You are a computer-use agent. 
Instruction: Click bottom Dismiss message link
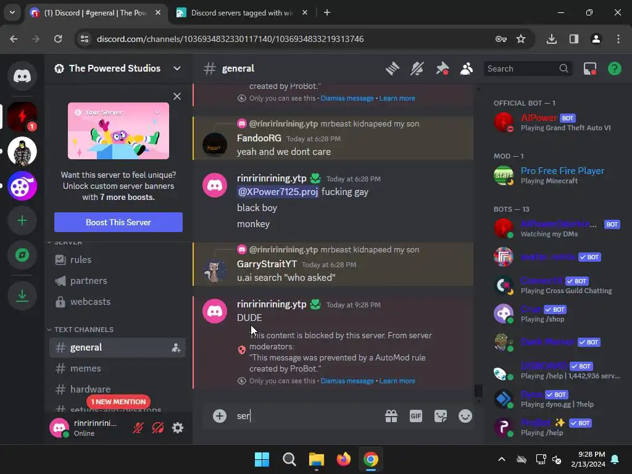pyautogui.click(x=347, y=381)
